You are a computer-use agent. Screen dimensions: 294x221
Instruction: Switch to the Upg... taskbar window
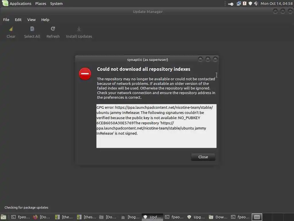(196, 217)
